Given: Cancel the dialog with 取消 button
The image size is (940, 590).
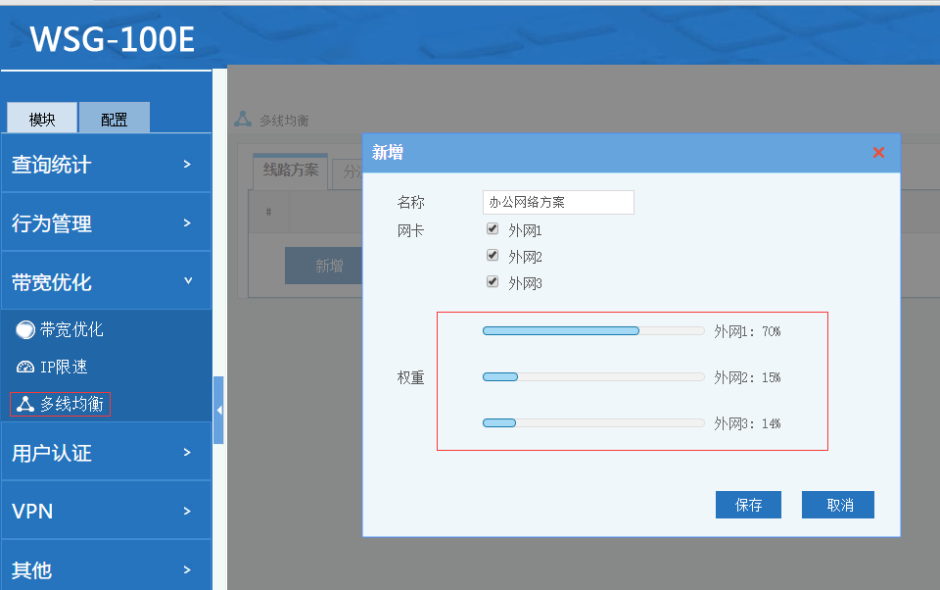Looking at the screenshot, I should click(838, 505).
